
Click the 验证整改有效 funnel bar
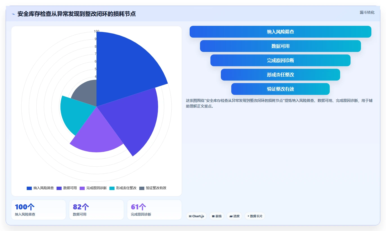280,89
